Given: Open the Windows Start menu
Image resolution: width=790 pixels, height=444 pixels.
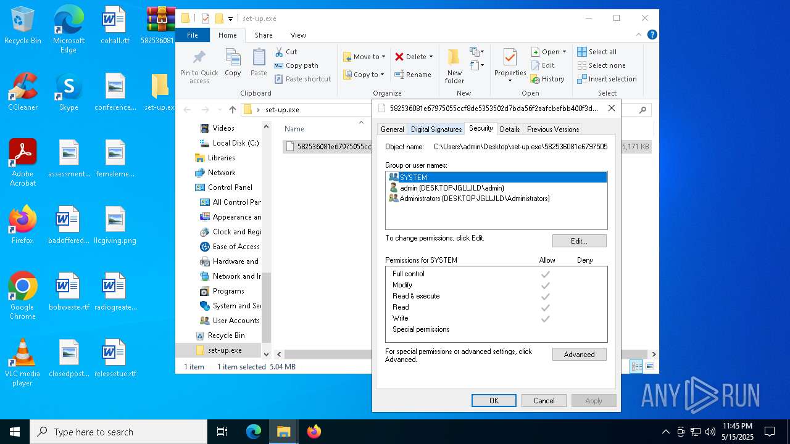Looking at the screenshot, I should click(15, 432).
